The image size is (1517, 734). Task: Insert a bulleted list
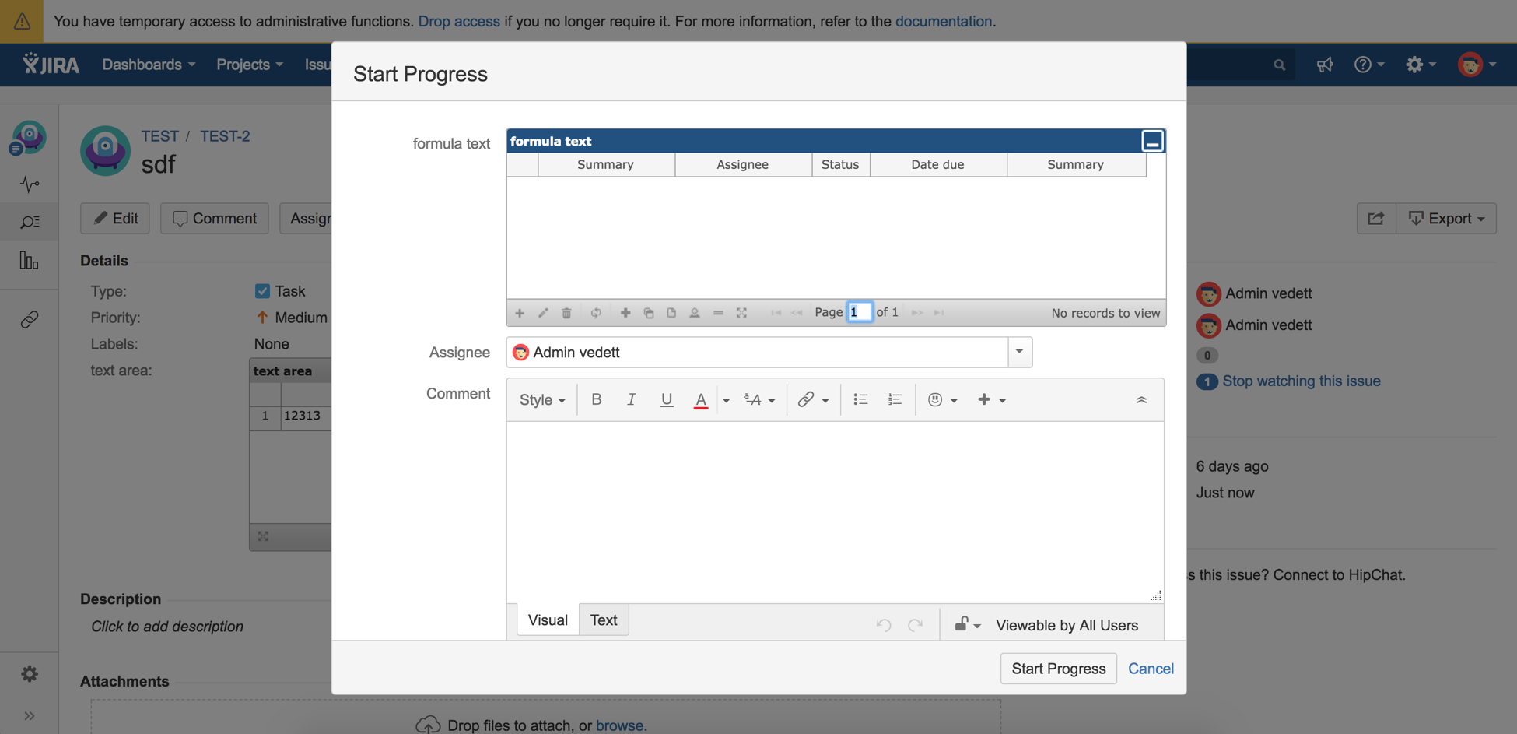[860, 399]
